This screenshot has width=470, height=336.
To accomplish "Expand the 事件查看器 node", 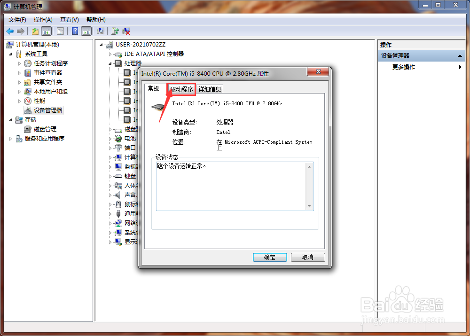I will coord(19,73).
